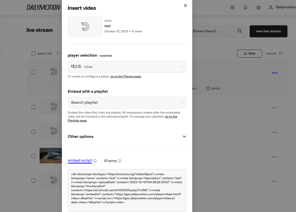Screen dimensions: 296x212
Task: Change sorting with the recent arrows icon
Action: [x=281, y=53]
